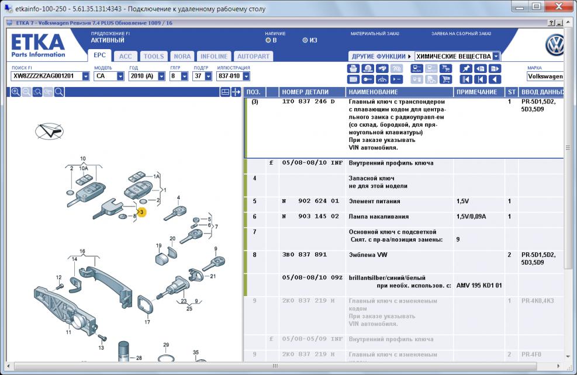This screenshot has height=375, width=577.
Task: Click the double shopping carts icon
Action: (x=445, y=68)
